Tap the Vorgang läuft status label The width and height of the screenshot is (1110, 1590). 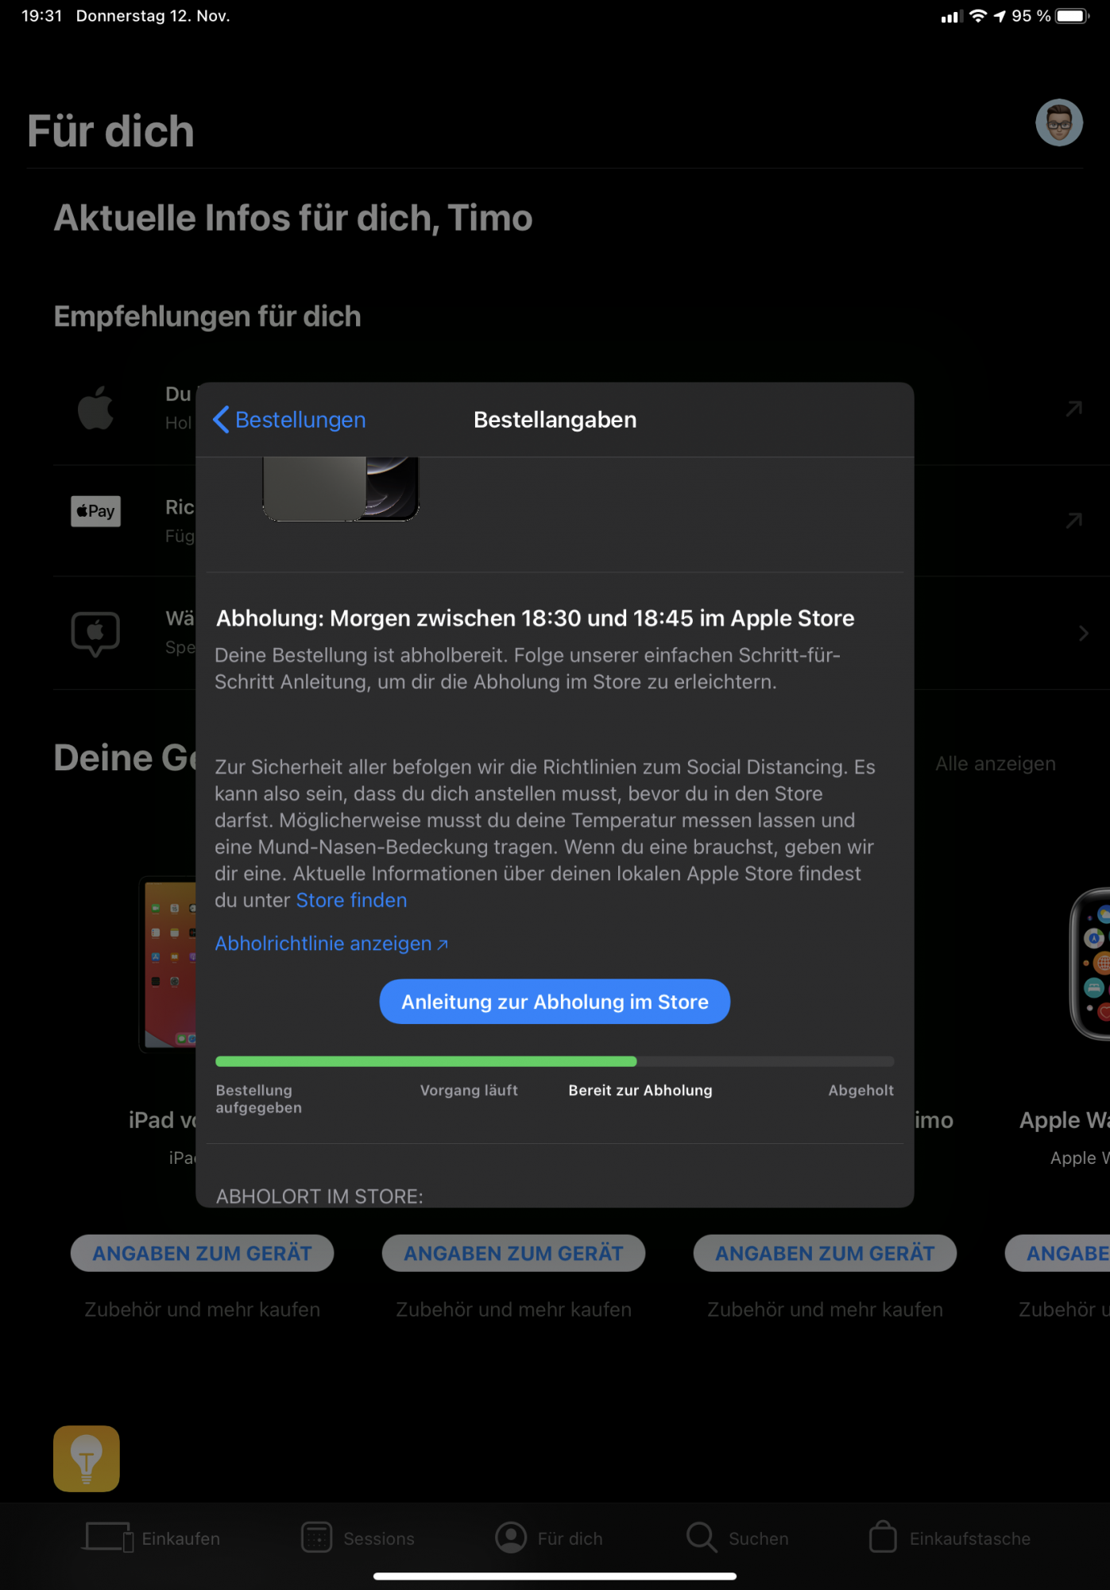(x=469, y=1091)
